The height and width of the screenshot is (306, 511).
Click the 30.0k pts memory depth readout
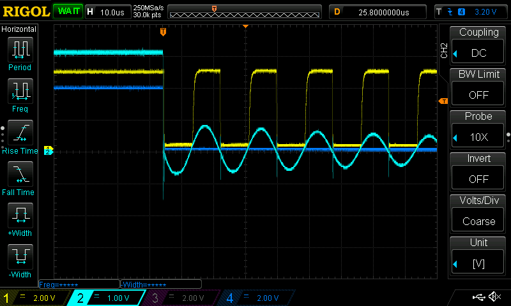click(x=147, y=15)
